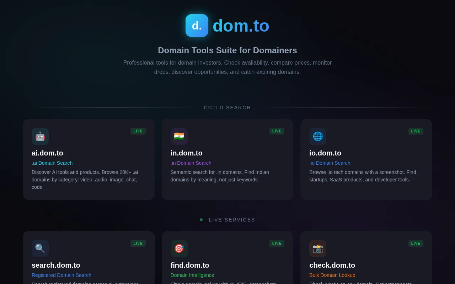
Task: Click the magnifying glass icon on search.dom.to card
Action: [40, 248]
